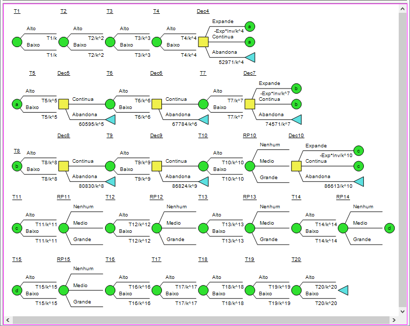Click the chance node labeled 'a' before T5

pos(16,104)
